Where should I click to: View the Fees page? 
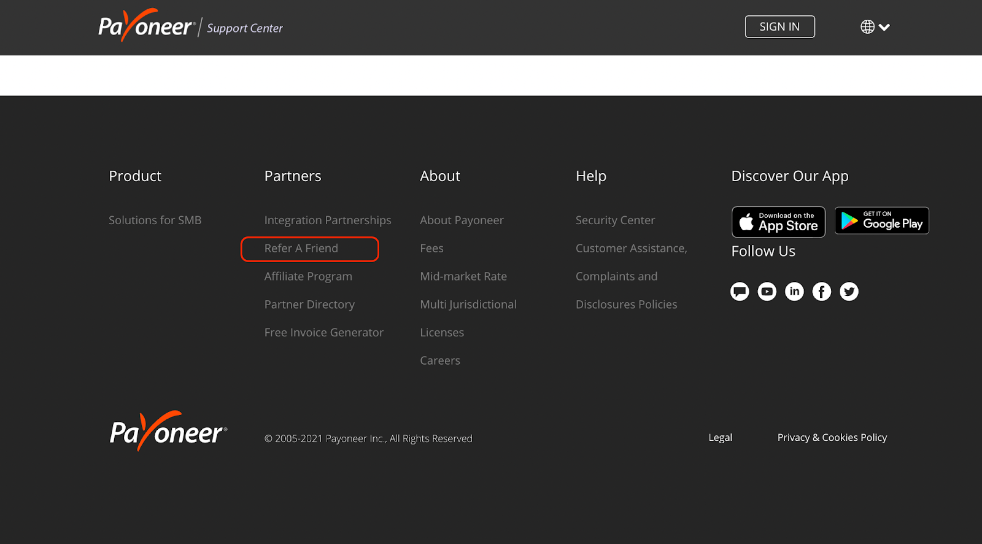coord(432,248)
